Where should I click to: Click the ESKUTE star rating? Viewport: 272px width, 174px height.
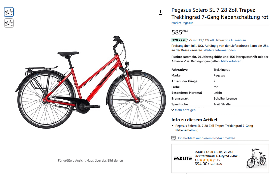(208, 160)
